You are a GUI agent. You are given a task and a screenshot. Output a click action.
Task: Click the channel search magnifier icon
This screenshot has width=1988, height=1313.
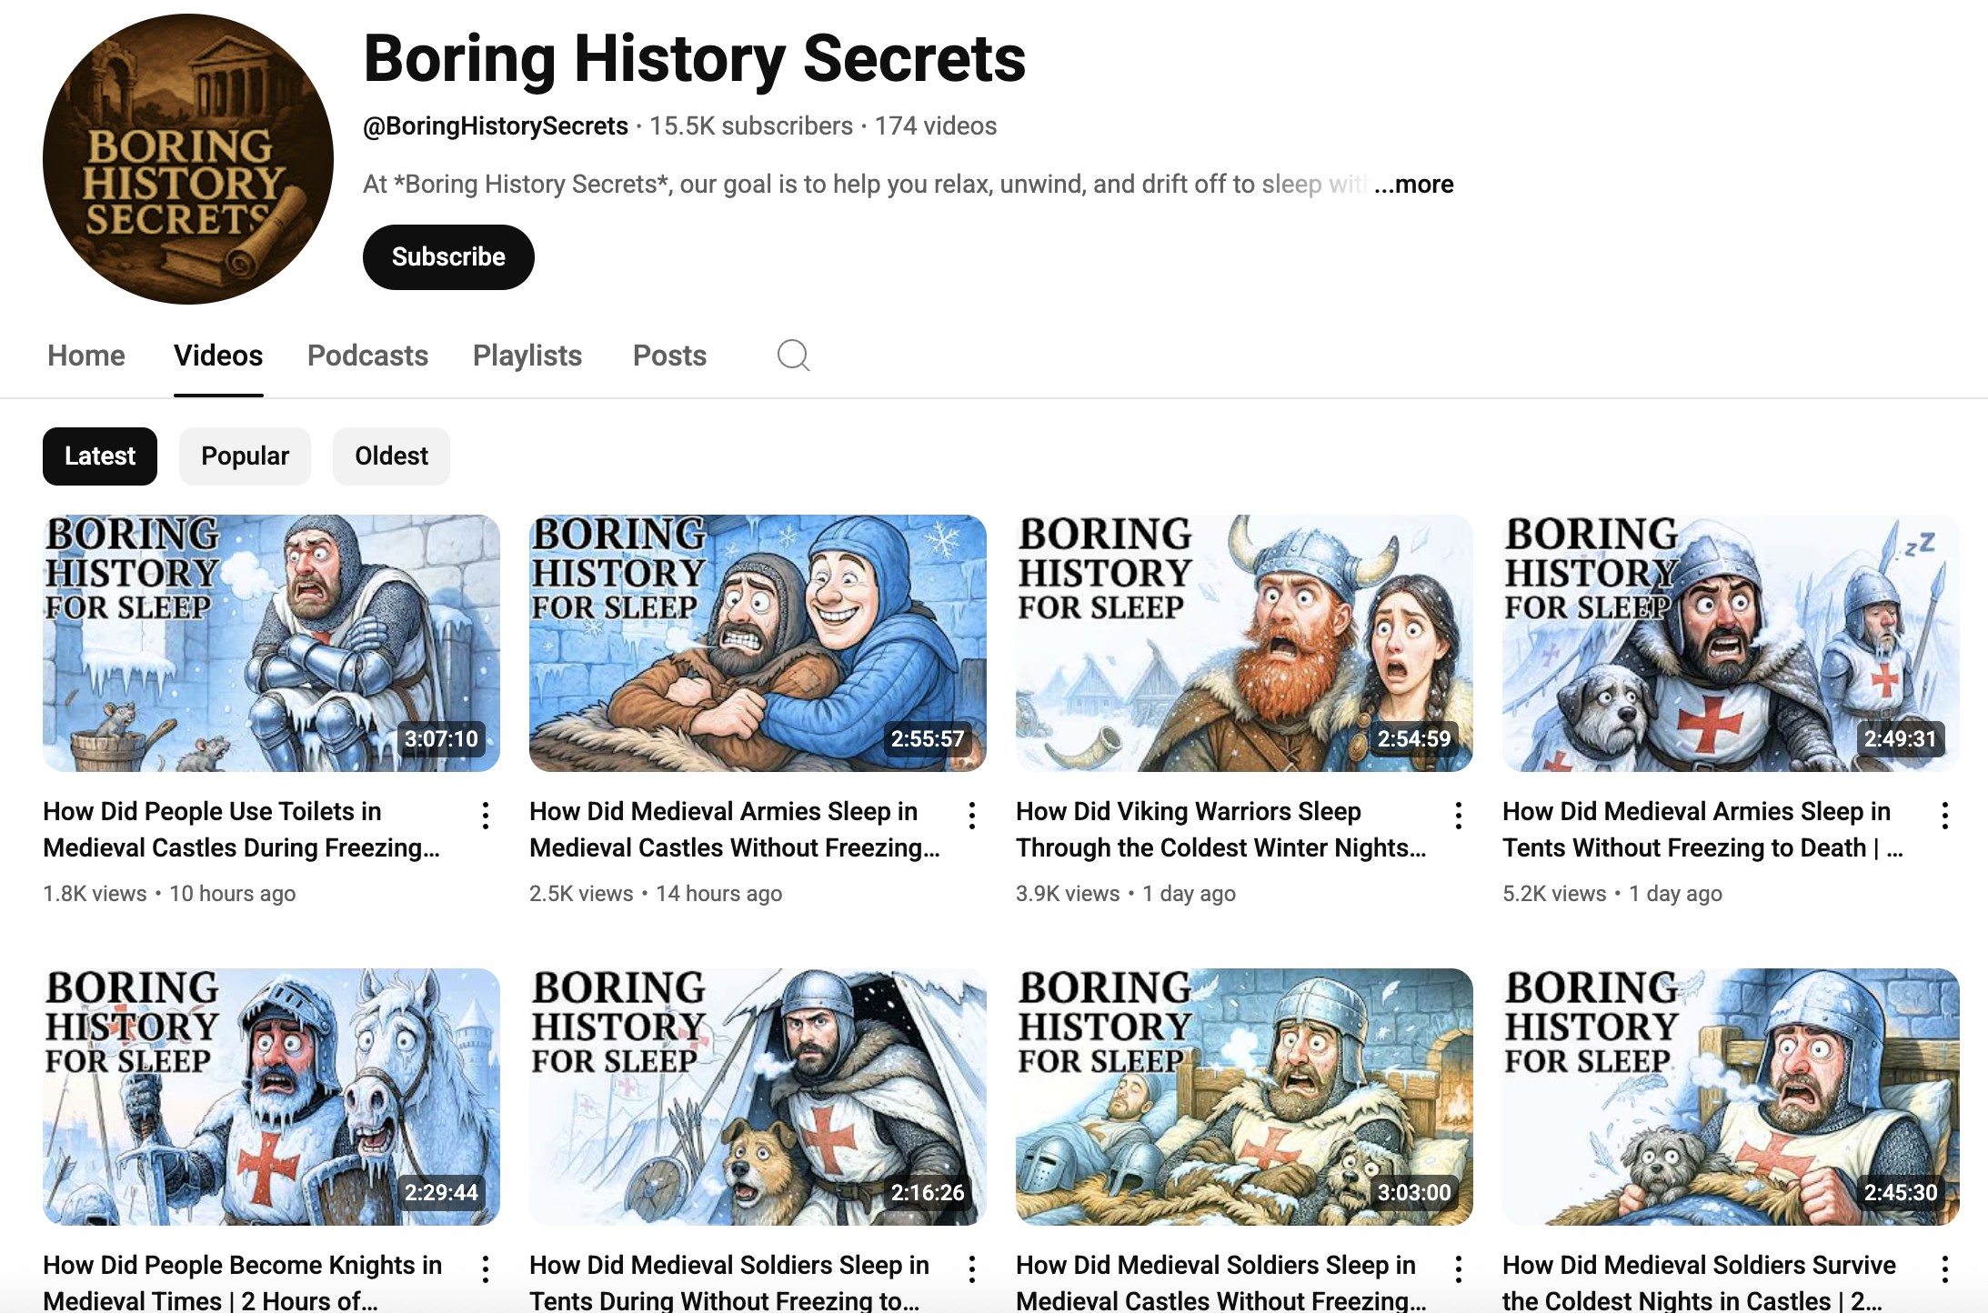click(x=793, y=355)
